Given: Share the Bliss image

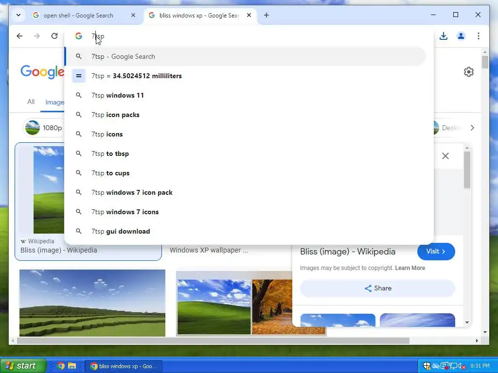Looking at the screenshot, I should coord(377,288).
